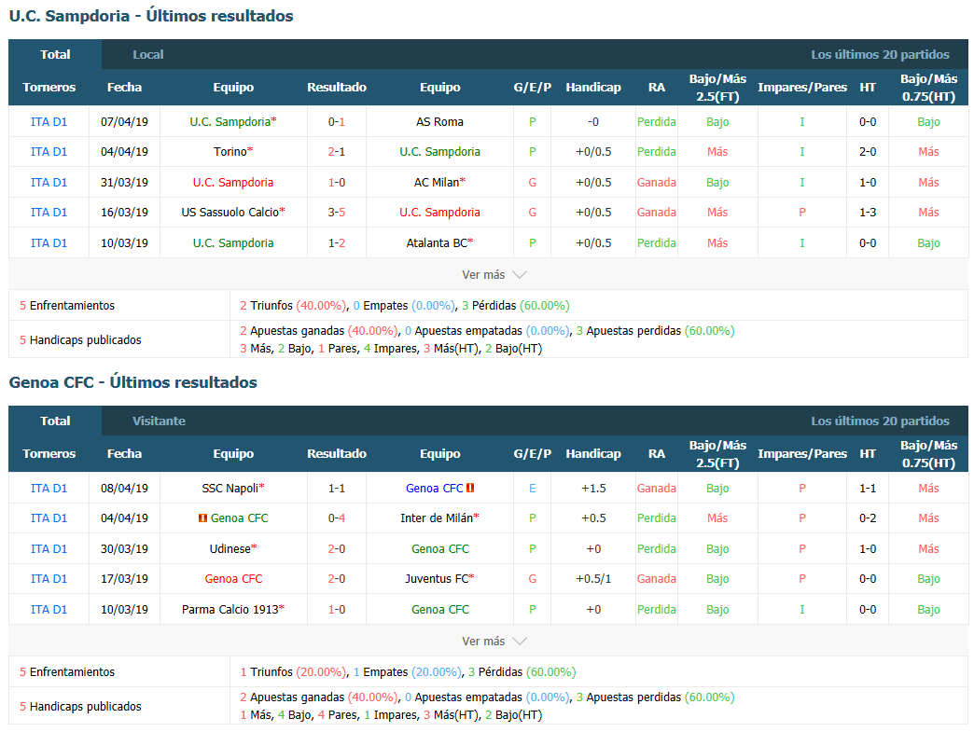Screen dimensions: 974x732
Task: Open the 3-5 result of Sassuolo match
Action: coord(337,213)
